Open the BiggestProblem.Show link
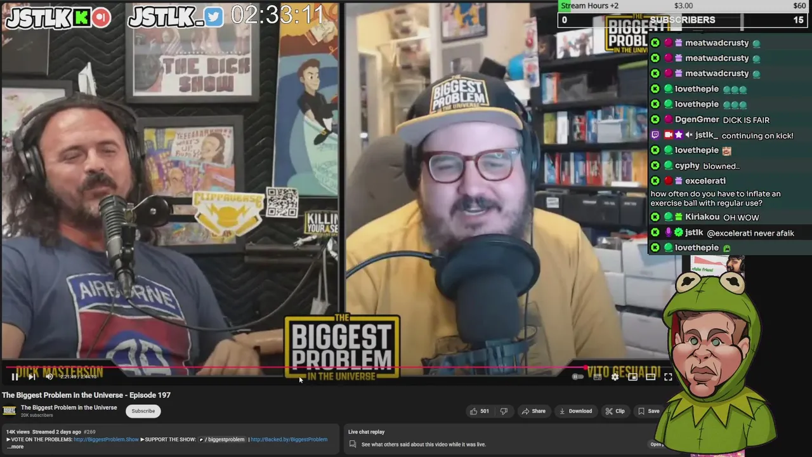Screen dimensions: 812x457 (x=106, y=439)
